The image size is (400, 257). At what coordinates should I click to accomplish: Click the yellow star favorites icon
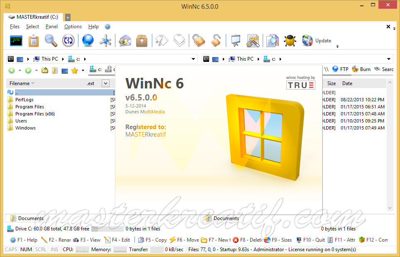point(75,70)
